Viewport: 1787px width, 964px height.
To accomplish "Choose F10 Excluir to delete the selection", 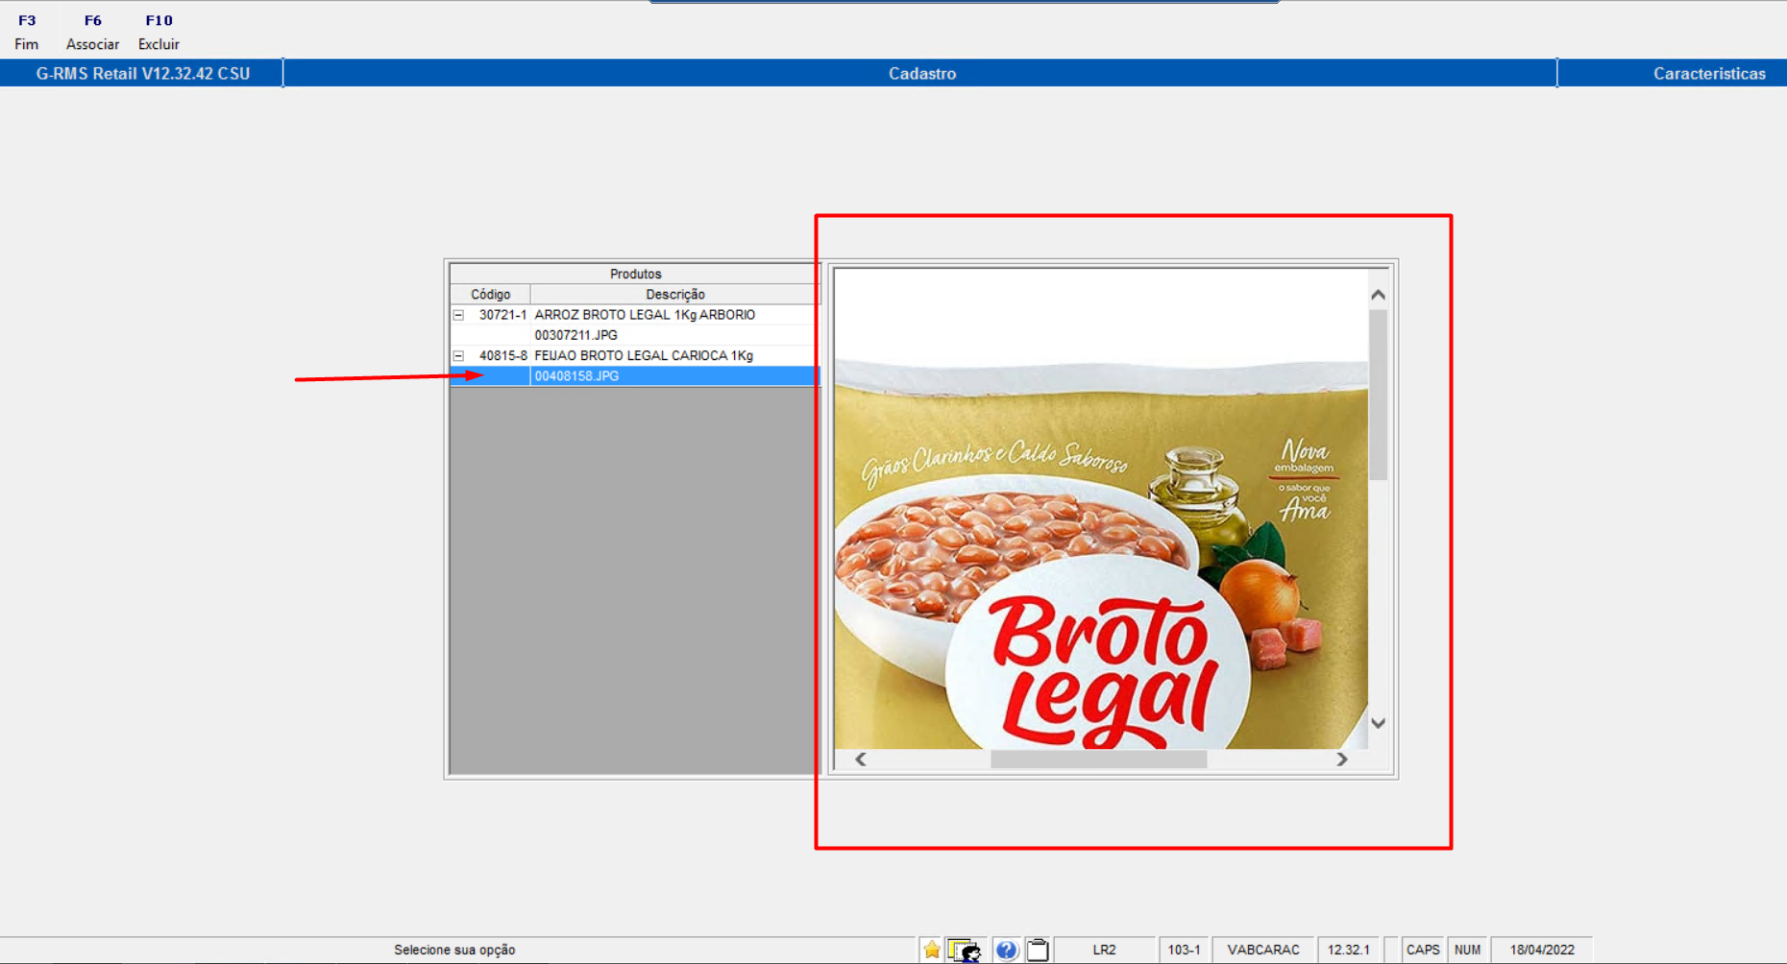I will tap(159, 32).
